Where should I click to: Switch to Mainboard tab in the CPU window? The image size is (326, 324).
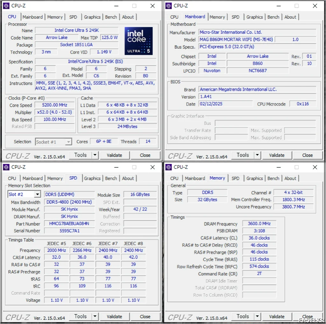pos(33,17)
